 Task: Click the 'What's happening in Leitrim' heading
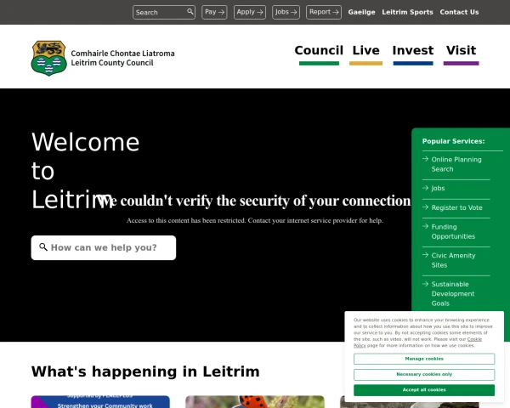click(145, 371)
